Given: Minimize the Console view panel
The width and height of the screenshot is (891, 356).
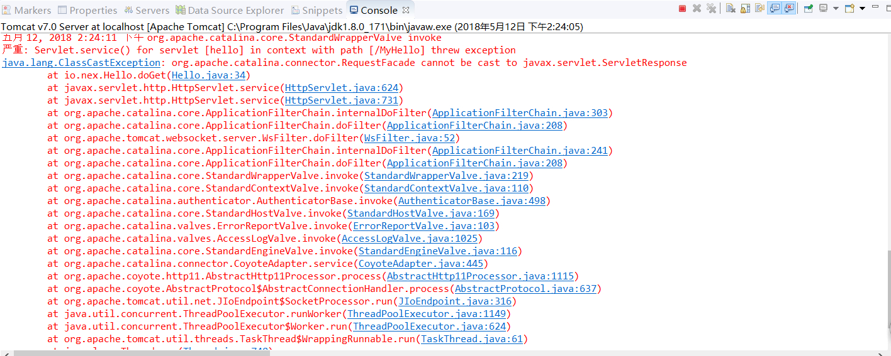Looking at the screenshot, I should 875,6.
